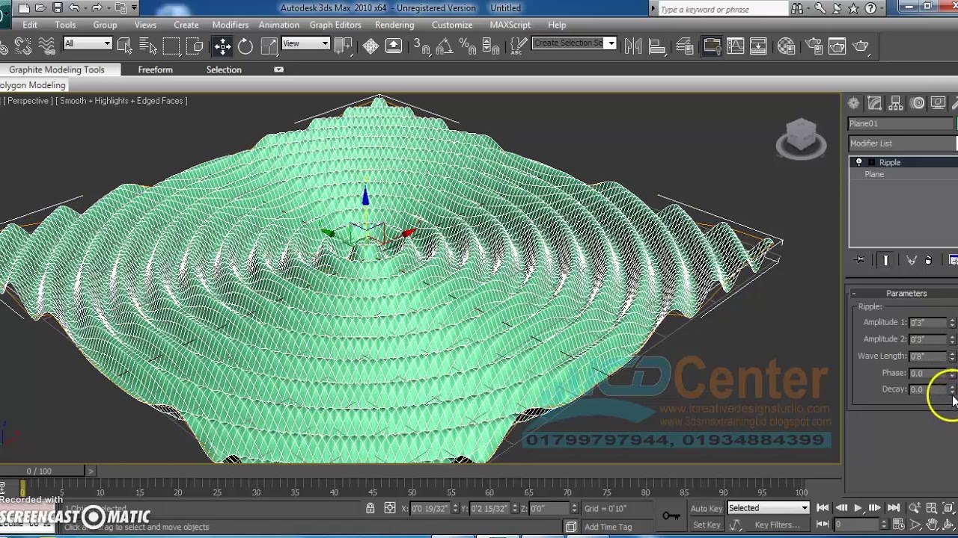Open the Modifiers menu
Image resolution: width=958 pixels, height=538 pixels.
[231, 25]
